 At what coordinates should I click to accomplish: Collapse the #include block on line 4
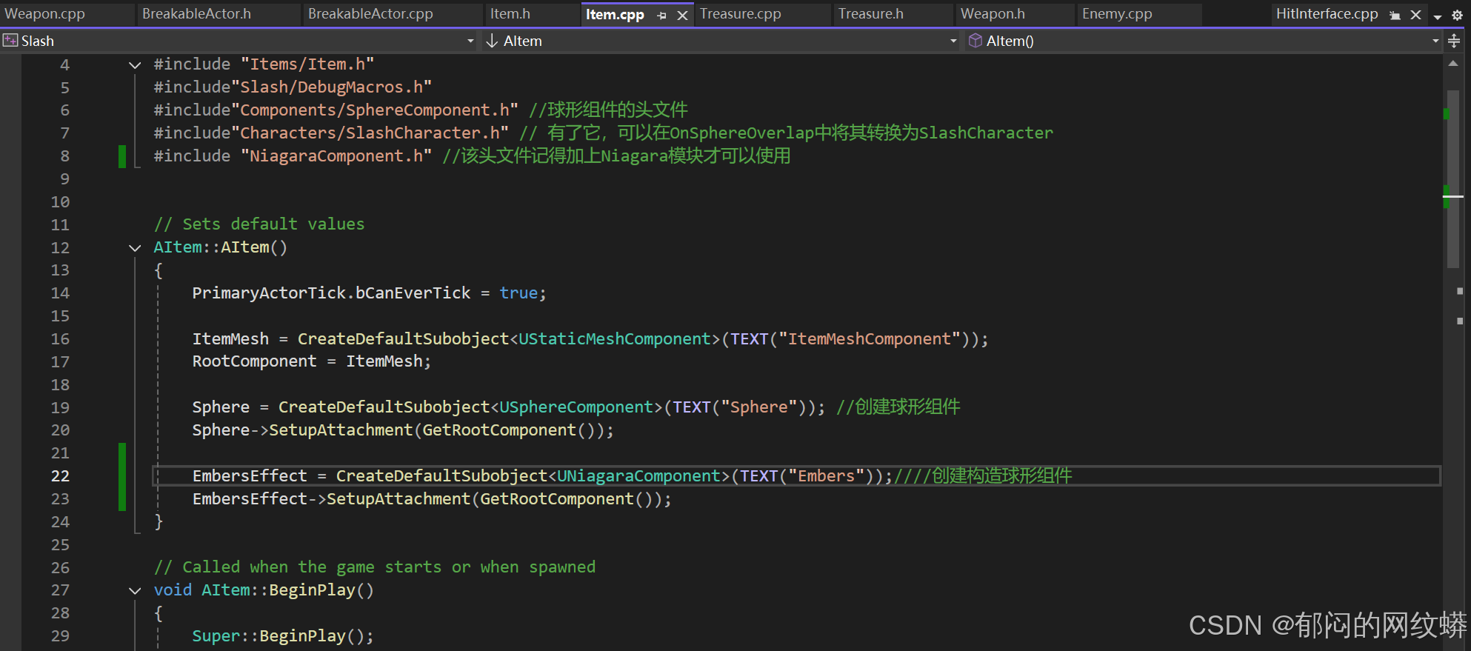135,65
